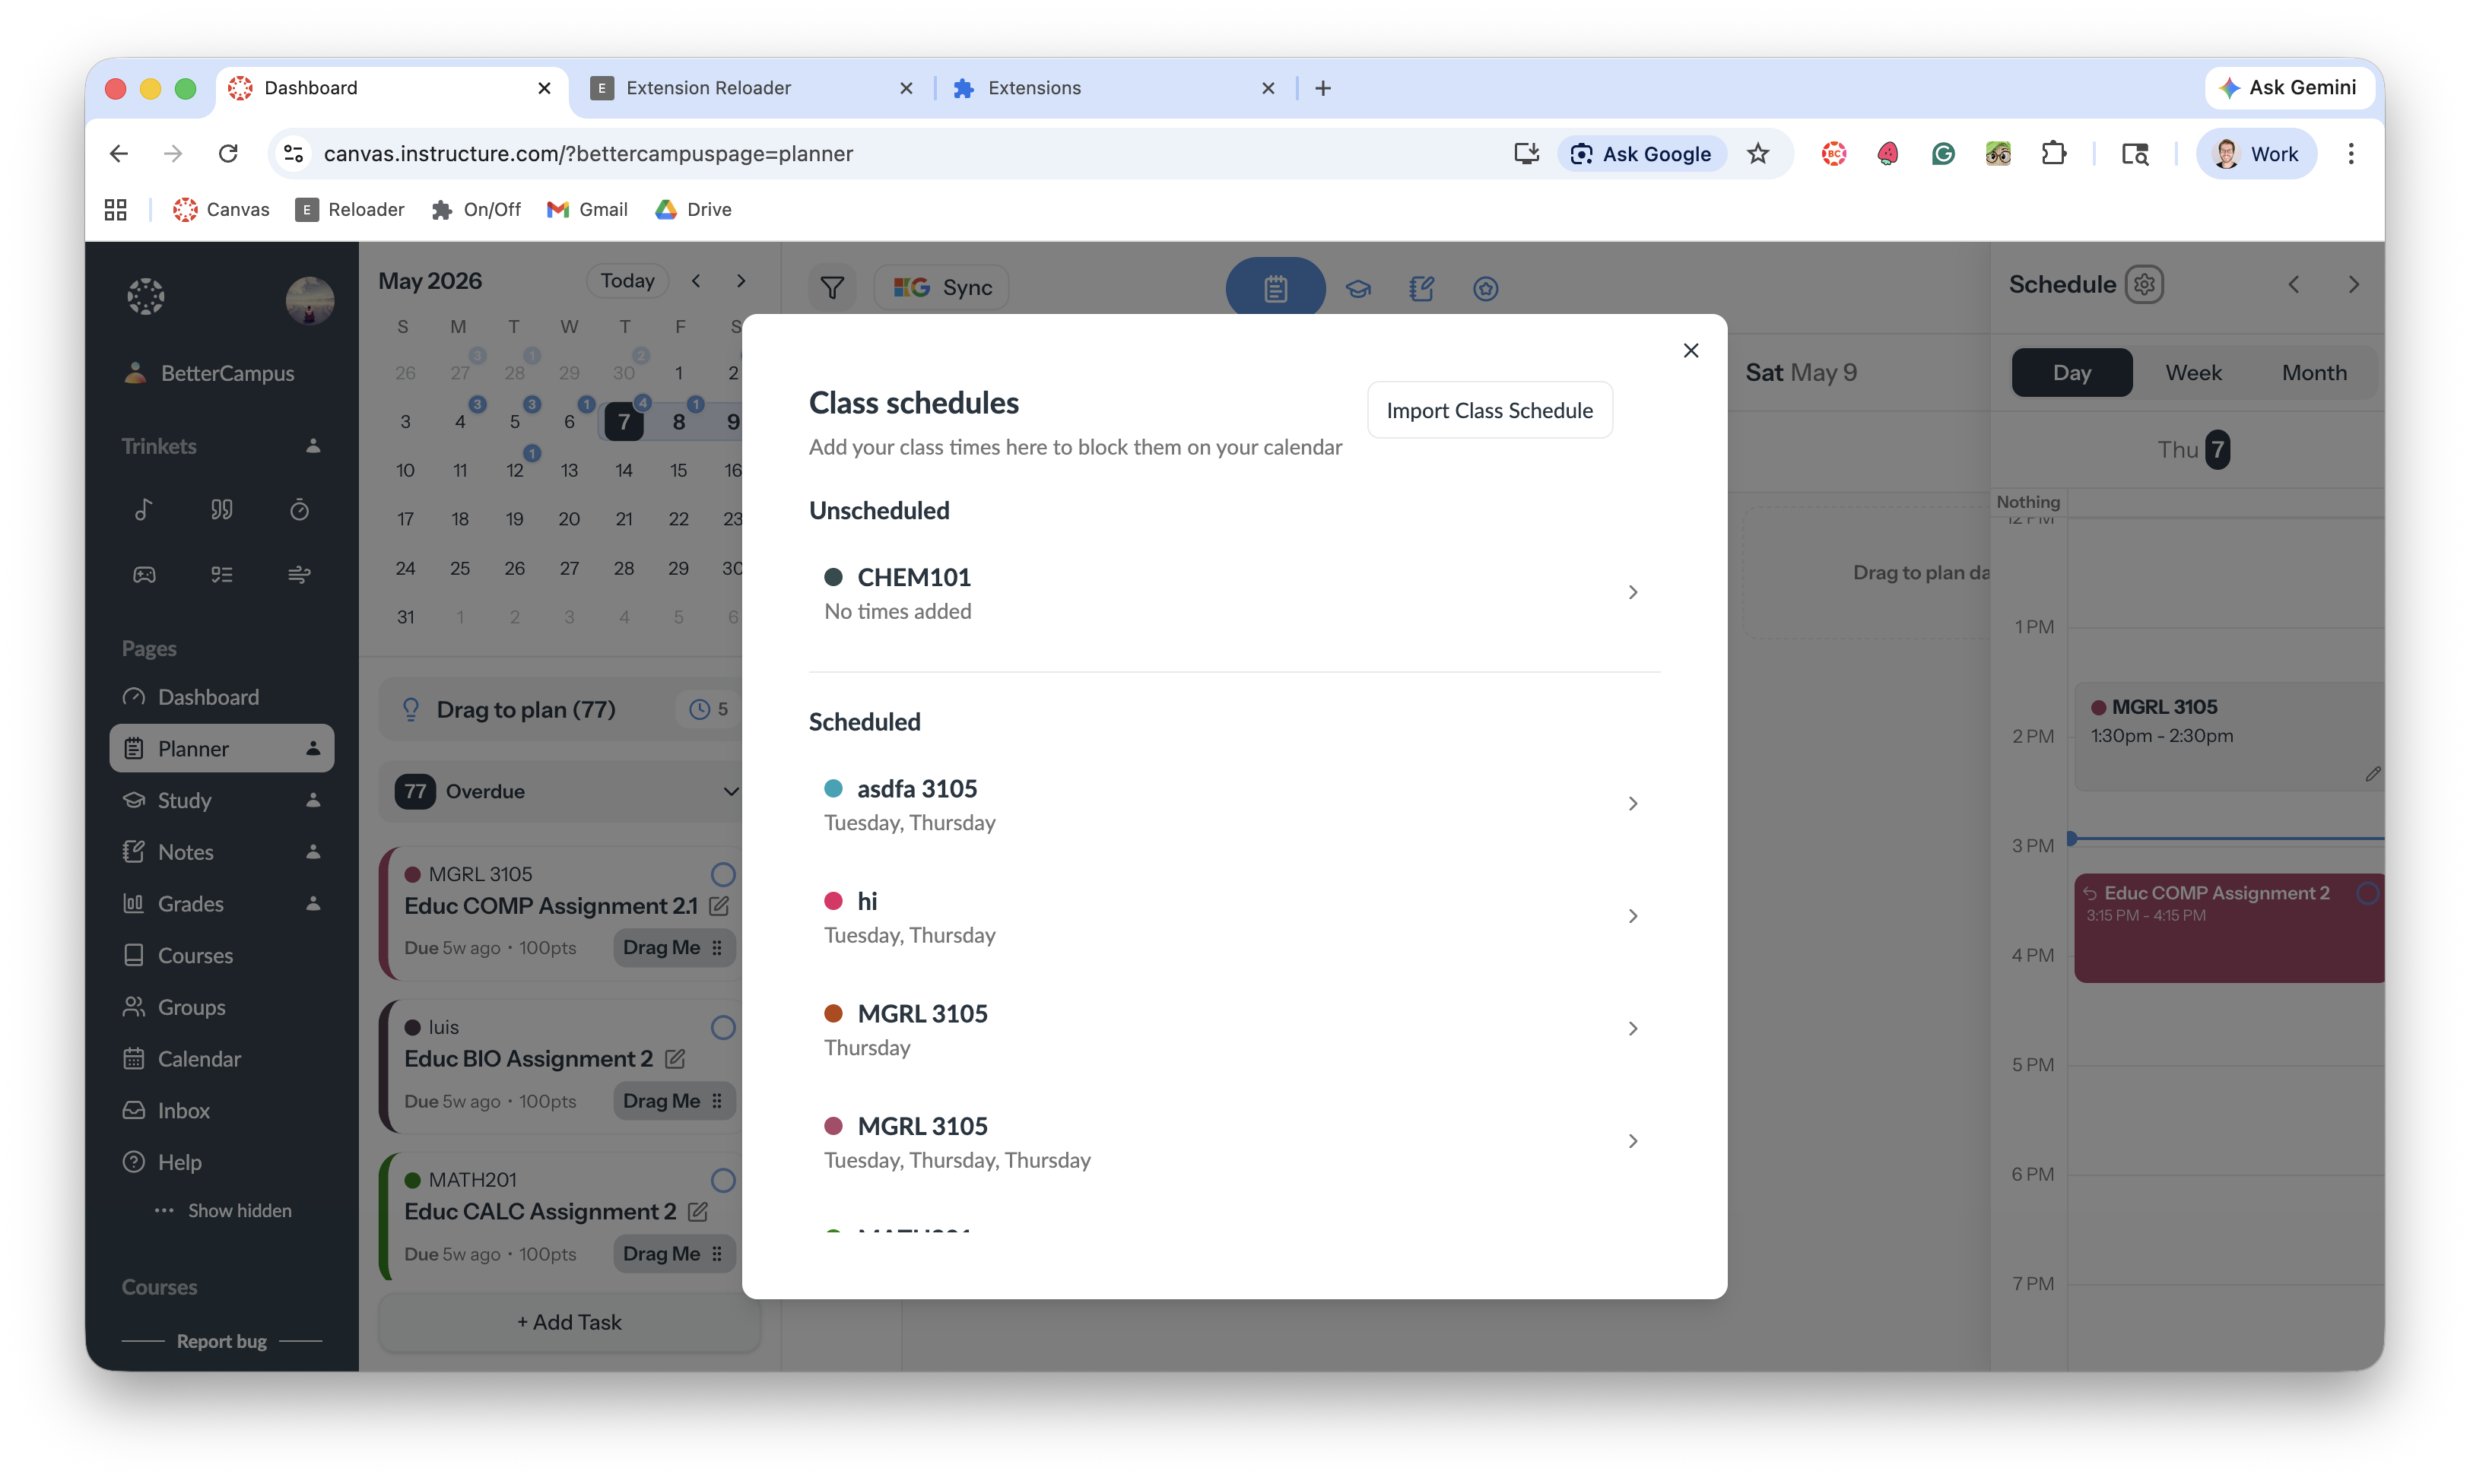This screenshot has width=2470, height=1484.
Task: Open the user avatar in sidebar
Action: tap(309, 300)
